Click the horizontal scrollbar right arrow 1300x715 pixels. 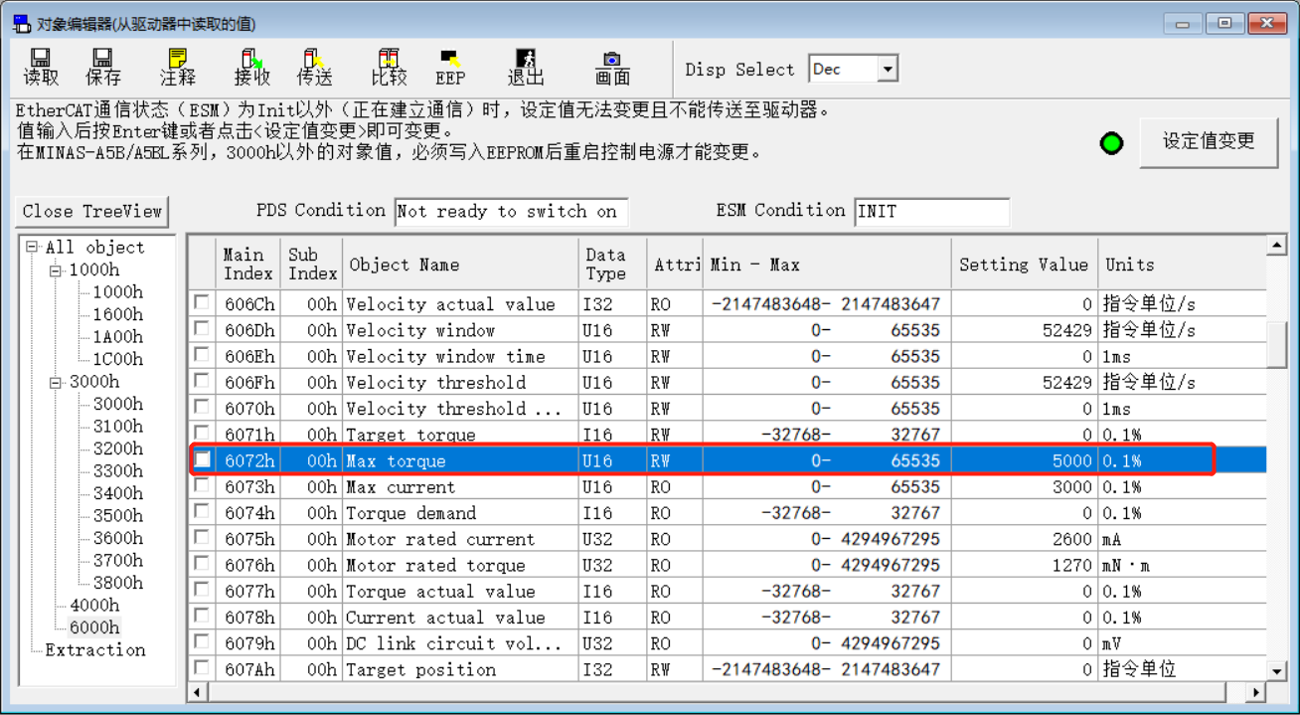1256,692
